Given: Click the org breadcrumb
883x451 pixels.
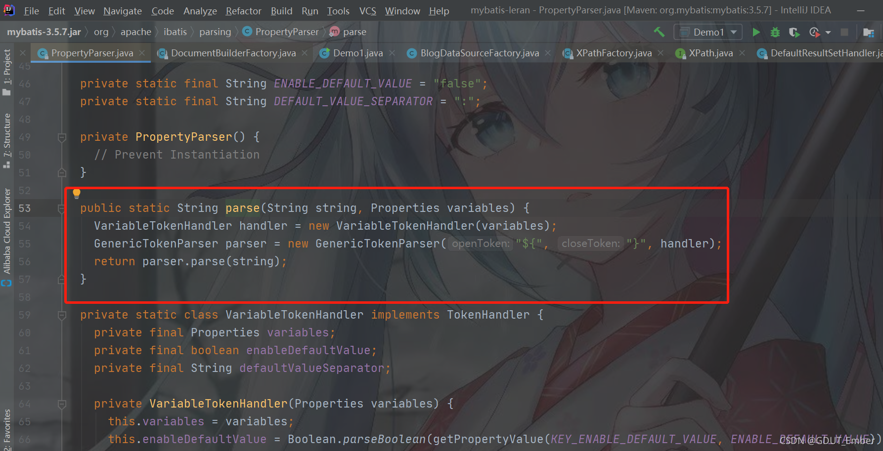Looking at the screenshot, I should (x=101, y=32).
